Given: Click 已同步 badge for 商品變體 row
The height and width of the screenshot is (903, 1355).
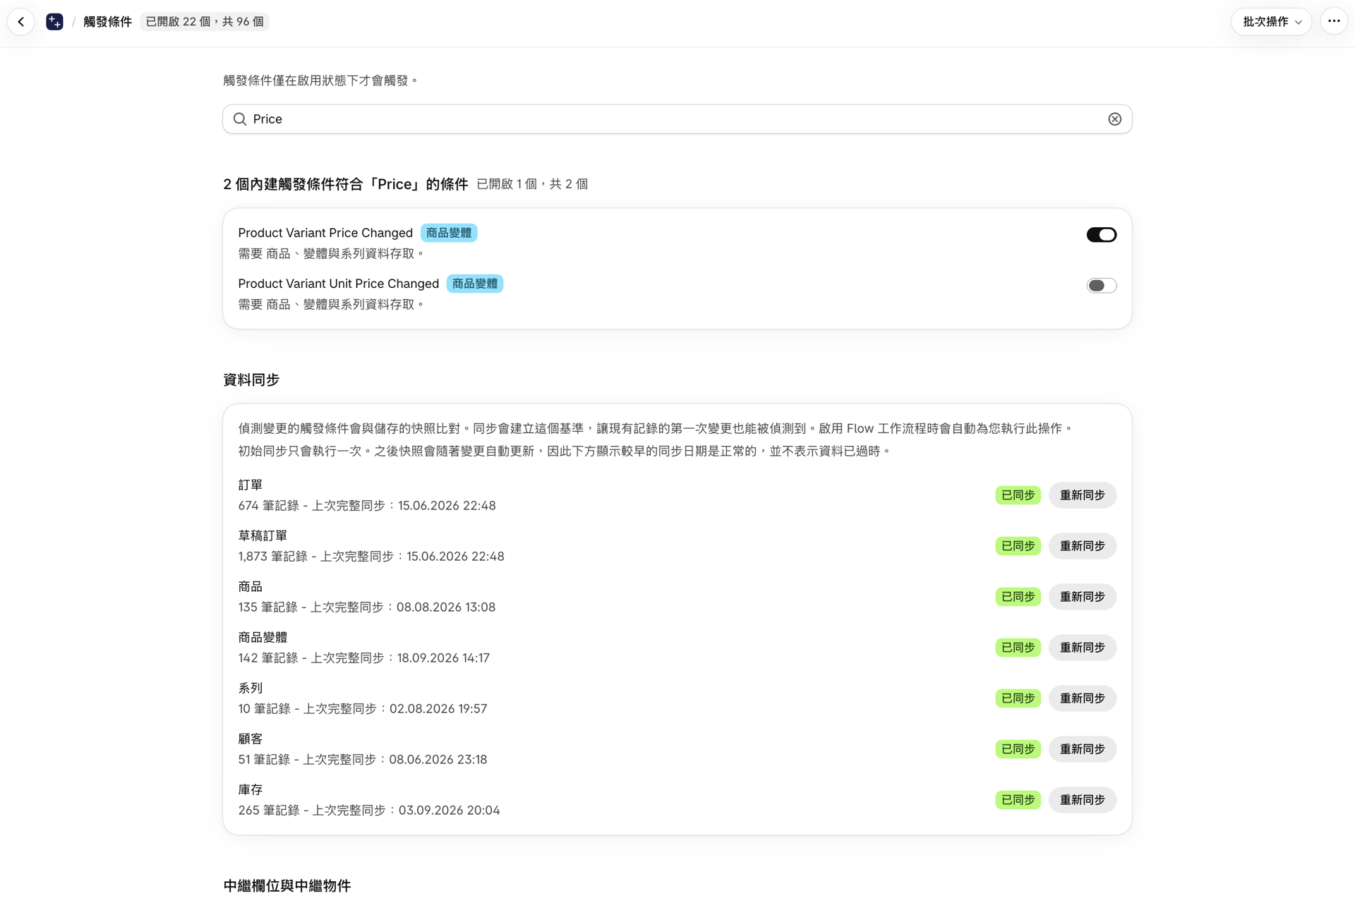Looking at the screenshot, I should [1018, 648].
